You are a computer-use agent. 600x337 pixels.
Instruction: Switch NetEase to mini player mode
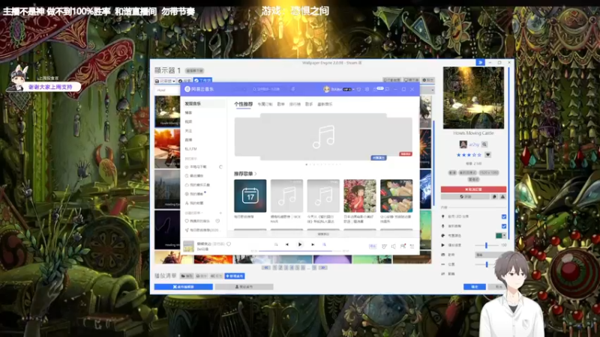387,89
